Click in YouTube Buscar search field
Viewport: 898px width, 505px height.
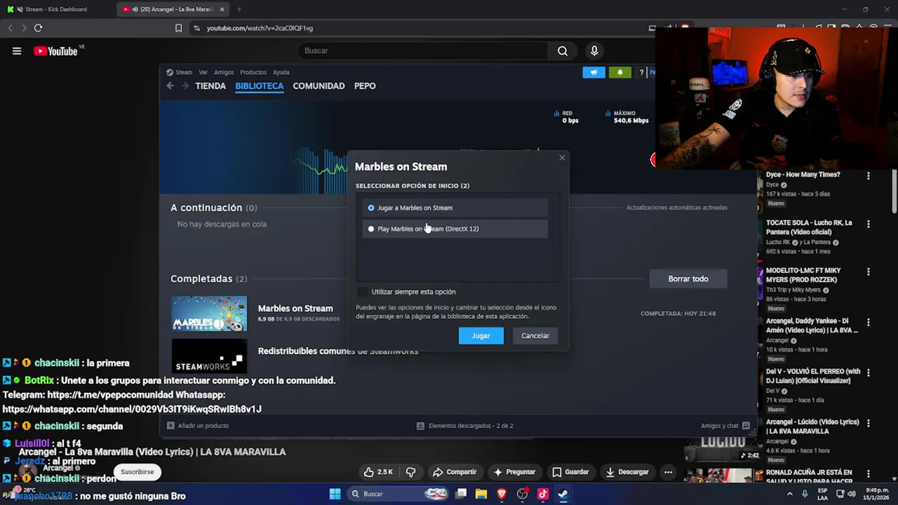[x=422, y=50]
